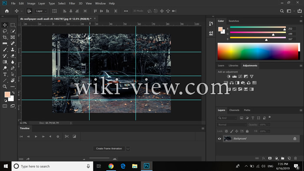Open the Normal blend mode dropdown
The image size is (304, 171).
point(231,125)
